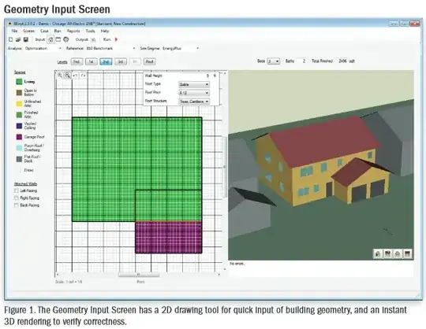Open the Site input globe icon
The height and width of the screenshot is (329, 426).
click(x=66, y=39)
